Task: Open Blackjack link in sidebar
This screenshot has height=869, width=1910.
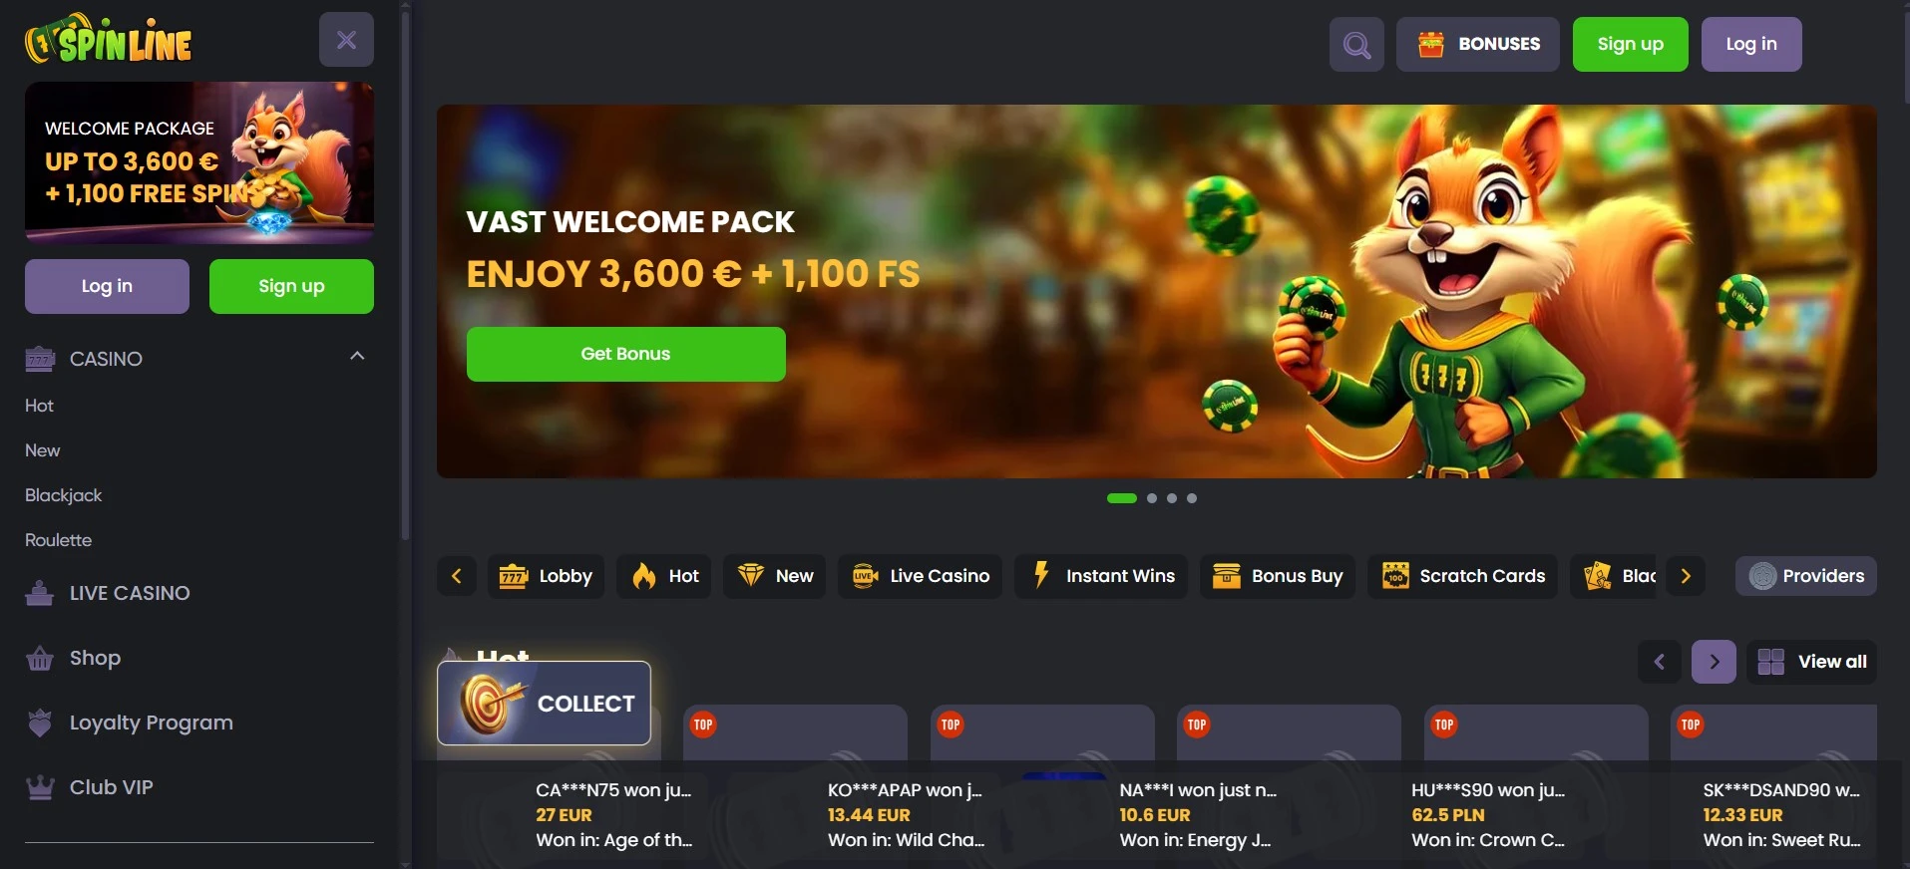Action: pos(64,495)
